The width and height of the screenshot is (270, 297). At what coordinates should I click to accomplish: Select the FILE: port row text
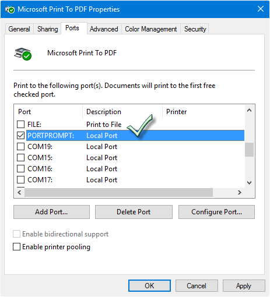pyautogui.click(x=34, y=125)
